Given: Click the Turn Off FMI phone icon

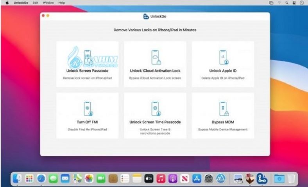Looking at the screenshot, I should [x=88, y=109].
